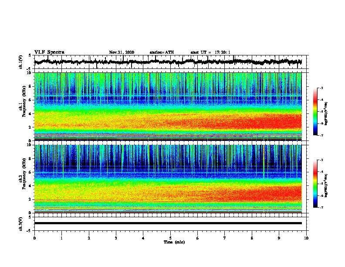Click the time axis tick label "1"
The height and width of the screenshot is (267, 345).
[61, 238]
